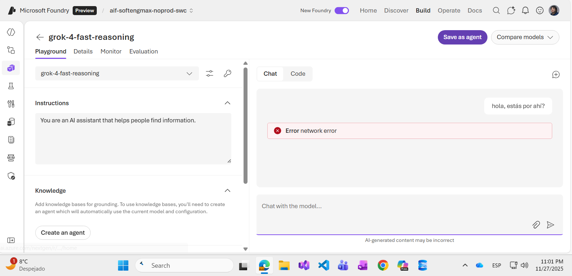Click the key icon next to model selector
The width and height of the screenshot is (572, 276).
227,73
